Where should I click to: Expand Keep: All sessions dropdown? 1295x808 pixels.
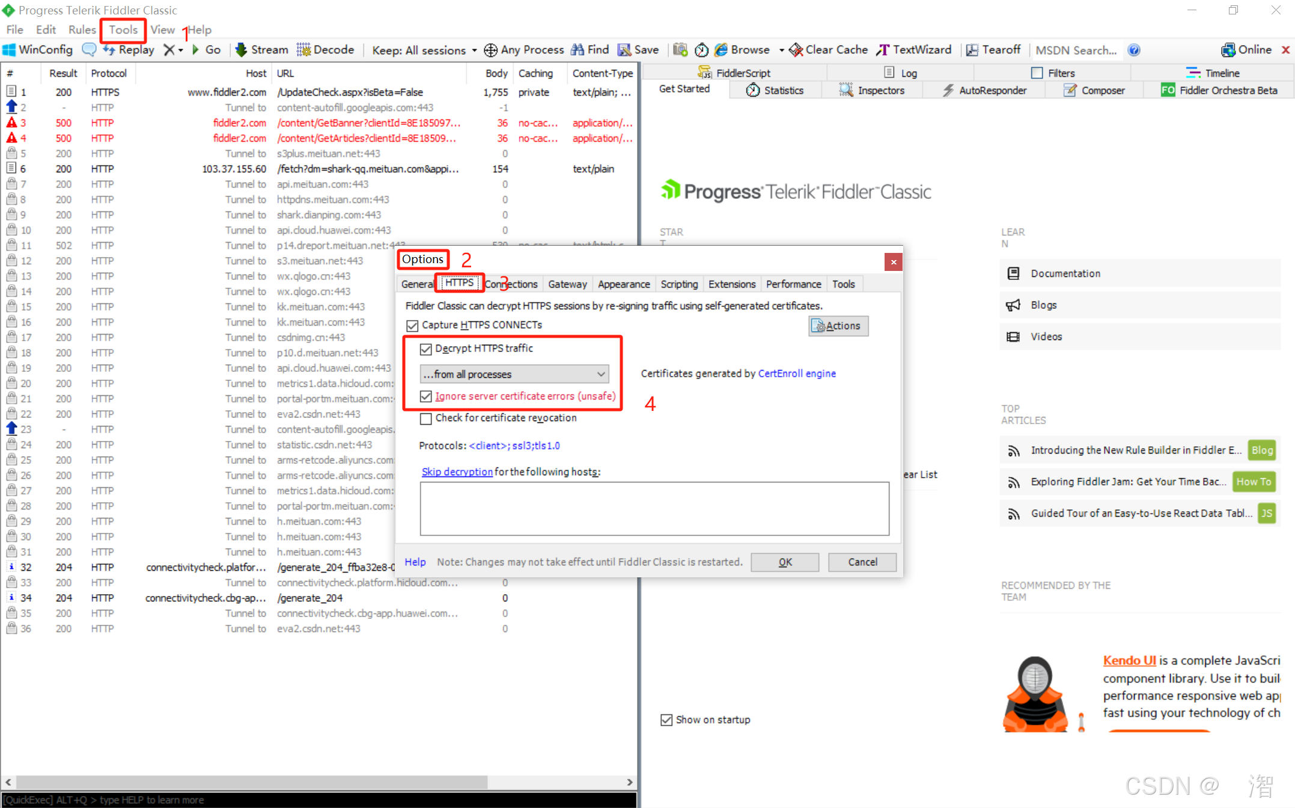pos(474,50)
